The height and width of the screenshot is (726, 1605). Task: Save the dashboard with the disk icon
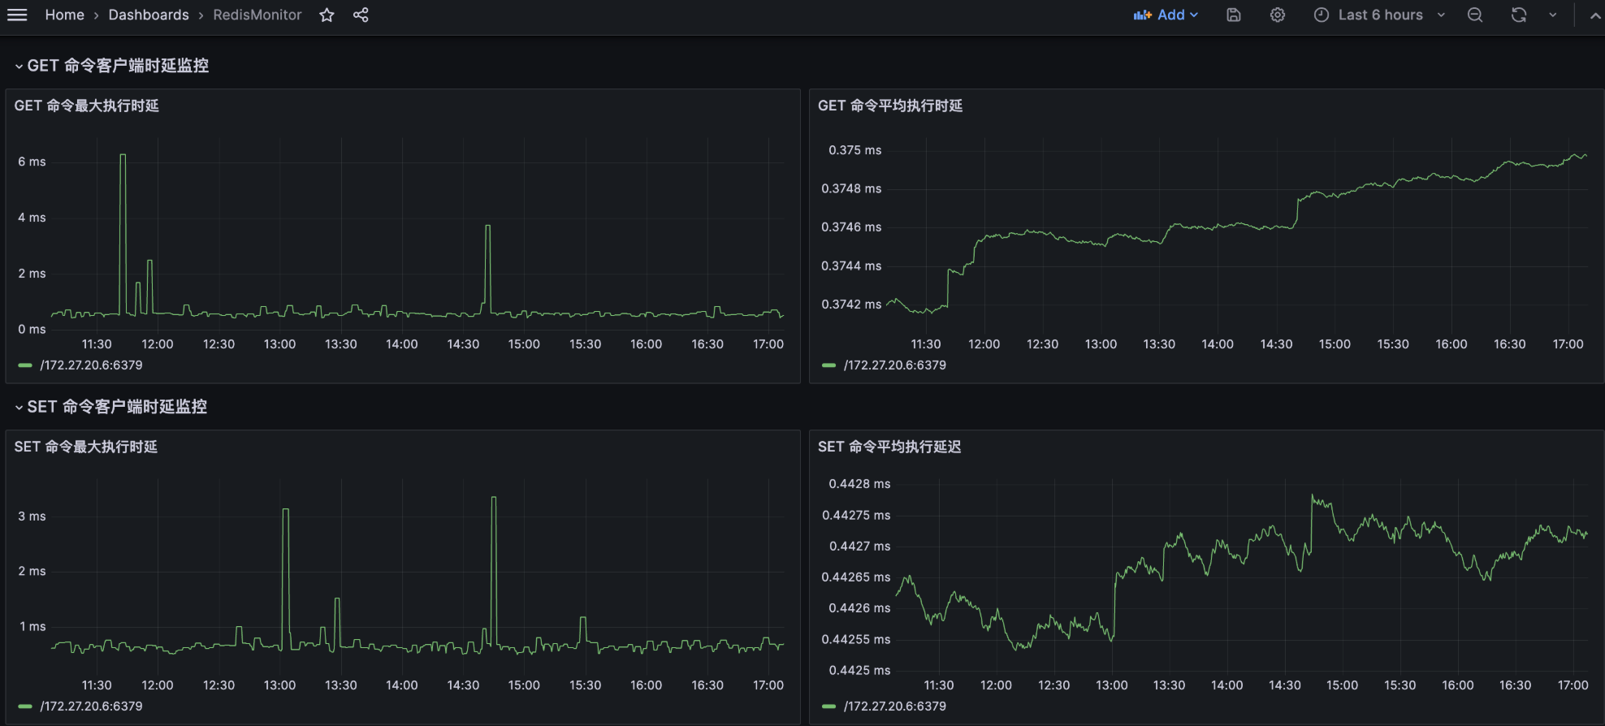coord(1233,15)
